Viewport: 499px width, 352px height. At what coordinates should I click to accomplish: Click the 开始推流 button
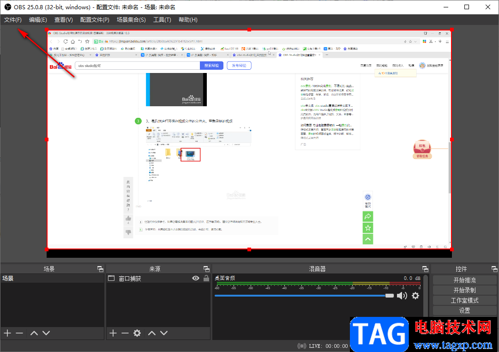(x=464, y=280)
